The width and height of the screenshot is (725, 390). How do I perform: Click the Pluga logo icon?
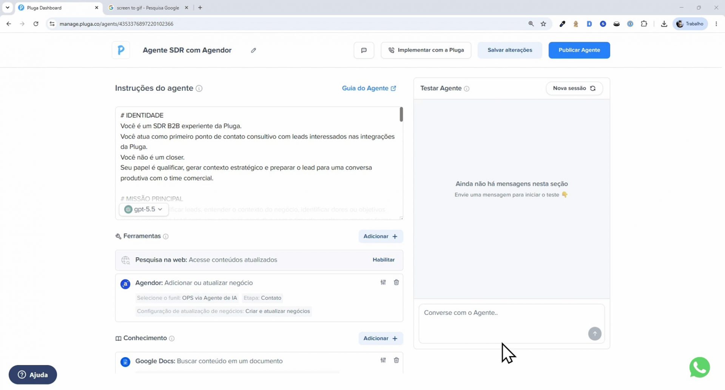tap(121, 50)
